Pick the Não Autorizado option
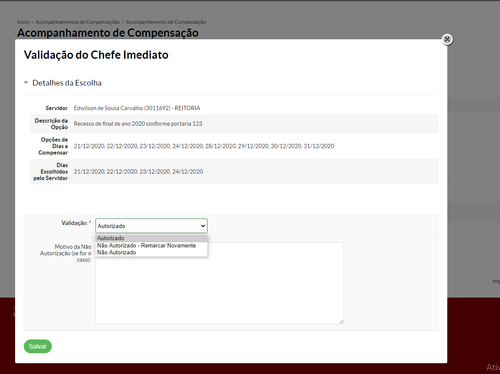Viewport: 500px width, 374px height. (x=151, y=253)
